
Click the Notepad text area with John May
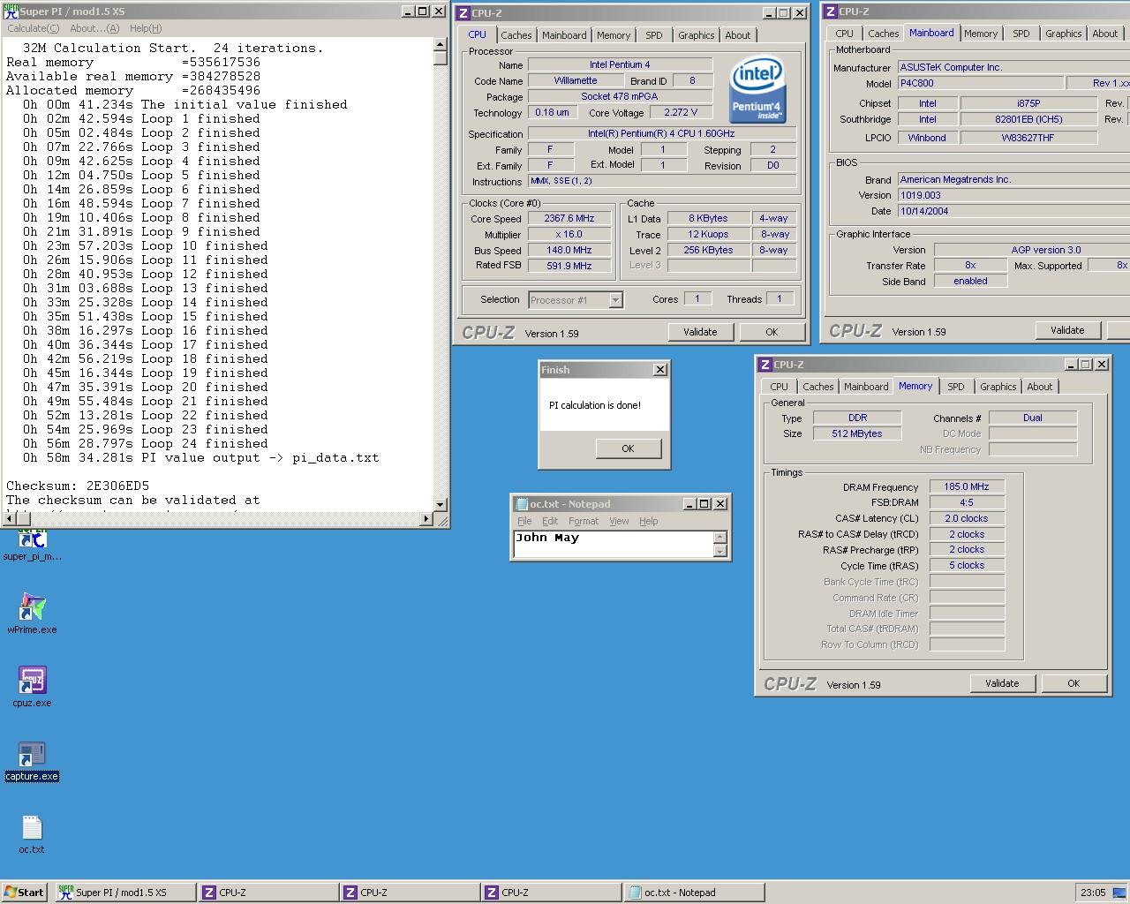[x=613, y=544]
